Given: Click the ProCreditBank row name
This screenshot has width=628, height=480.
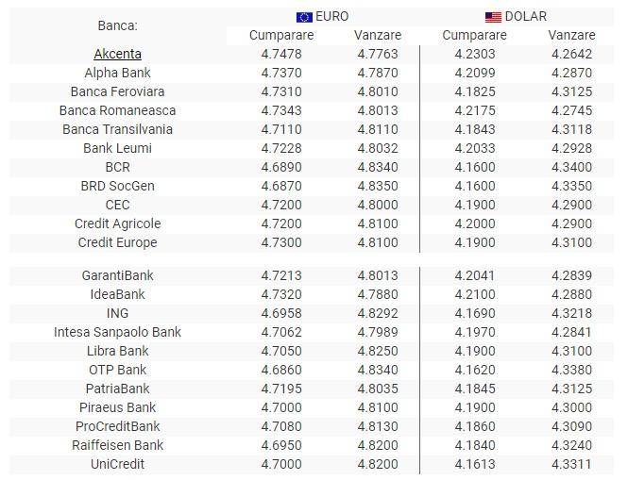Looking at the screenshot, I should [x=118, y=426].
